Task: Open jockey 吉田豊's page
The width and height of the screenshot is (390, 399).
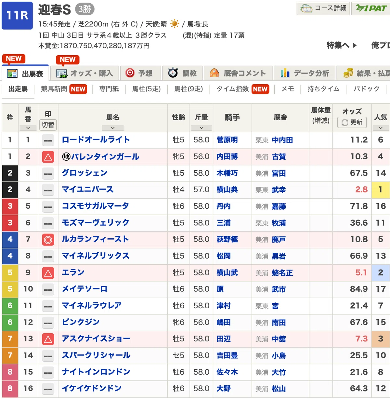Action: [x=227, y=355]
